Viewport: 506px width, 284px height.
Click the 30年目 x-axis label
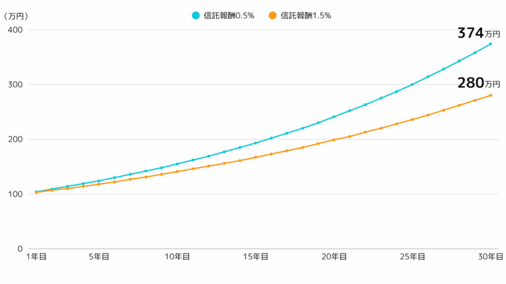[490, 256]
